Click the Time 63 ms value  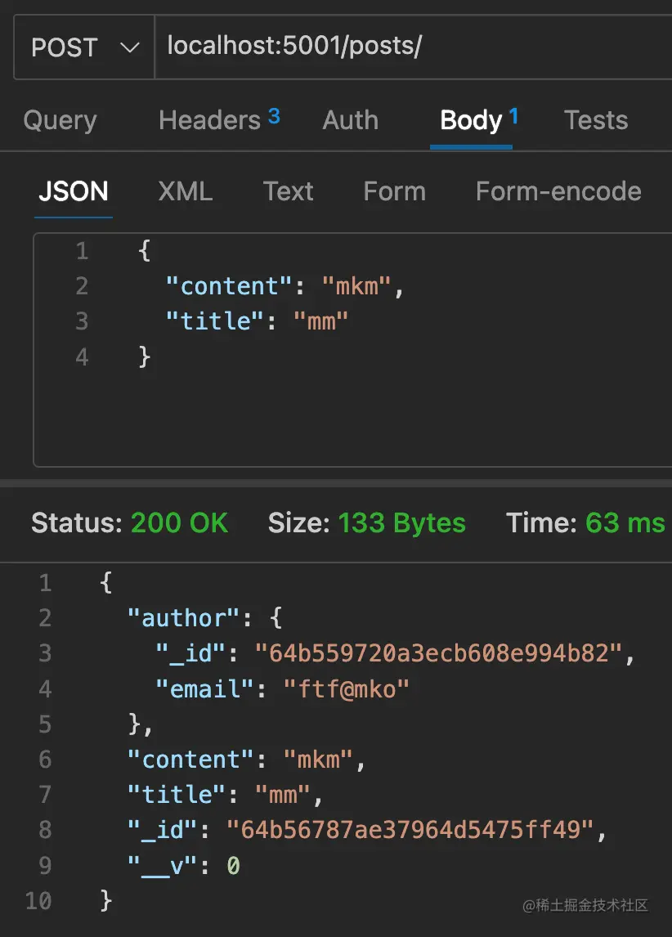(x=625, y=523)
